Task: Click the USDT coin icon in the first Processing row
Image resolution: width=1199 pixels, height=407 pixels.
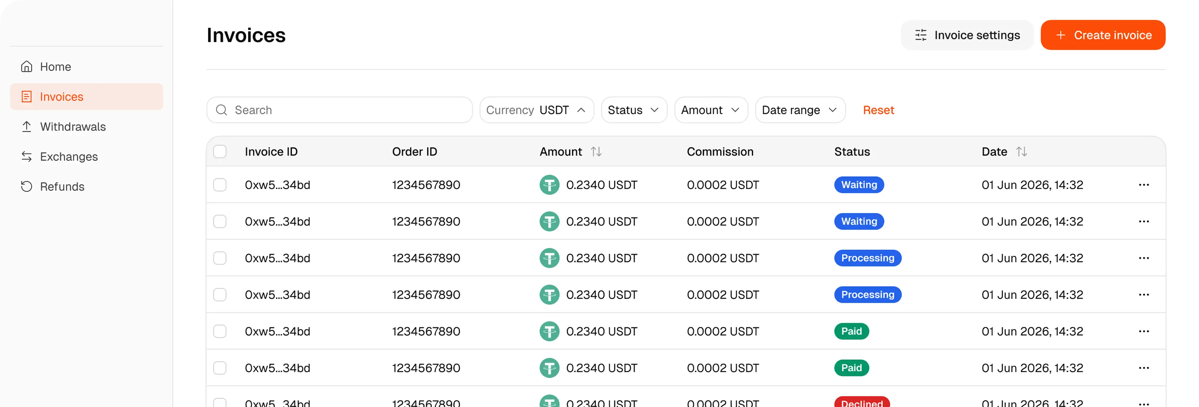Action: pyautogui.click(x=549, y=258)
